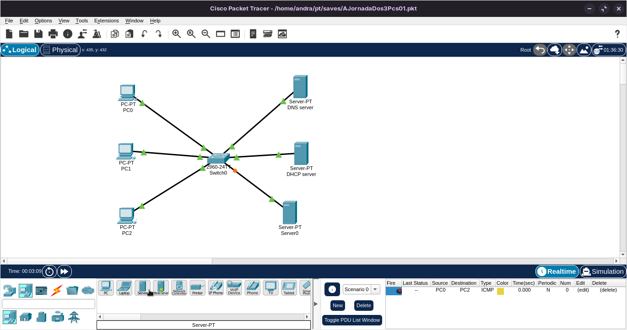
Task: Pick the Printer end device icon
Action: [x=197, y=287]
